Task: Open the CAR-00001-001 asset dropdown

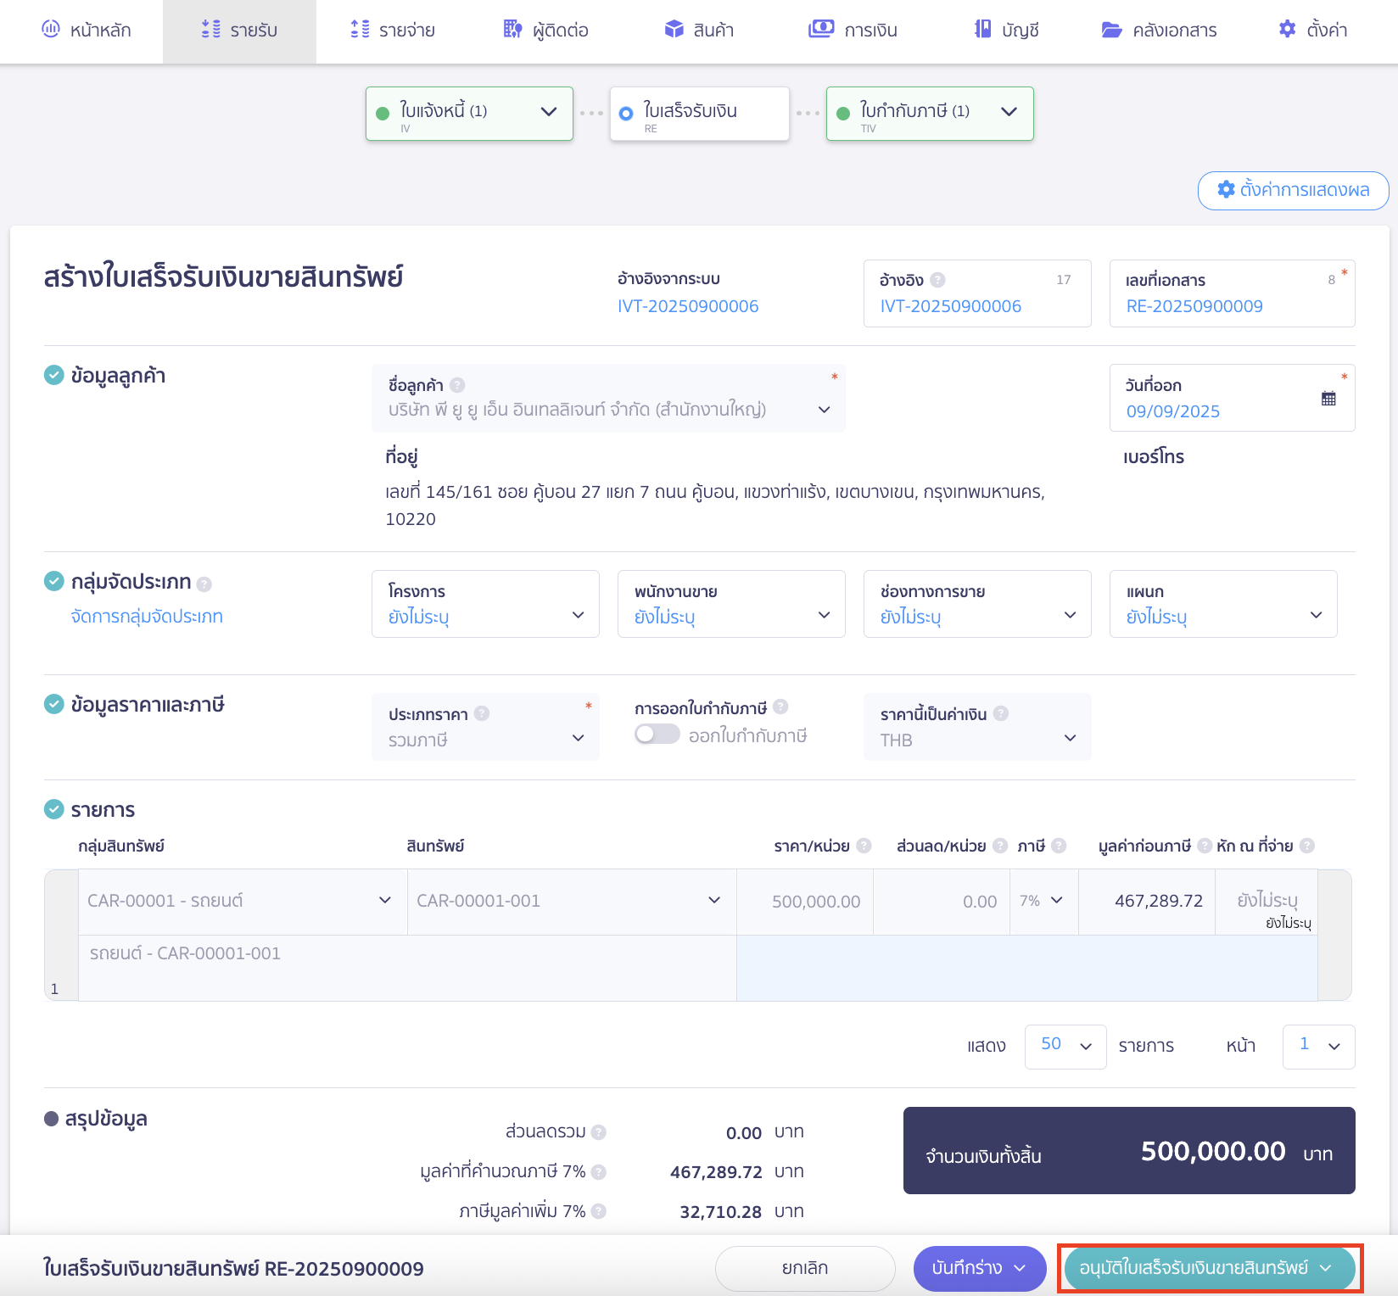Action: [x=572, y=902]
